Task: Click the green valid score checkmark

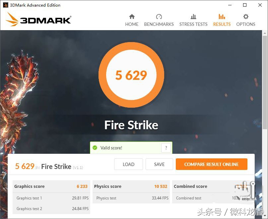Action: click(x=95, y=148)
